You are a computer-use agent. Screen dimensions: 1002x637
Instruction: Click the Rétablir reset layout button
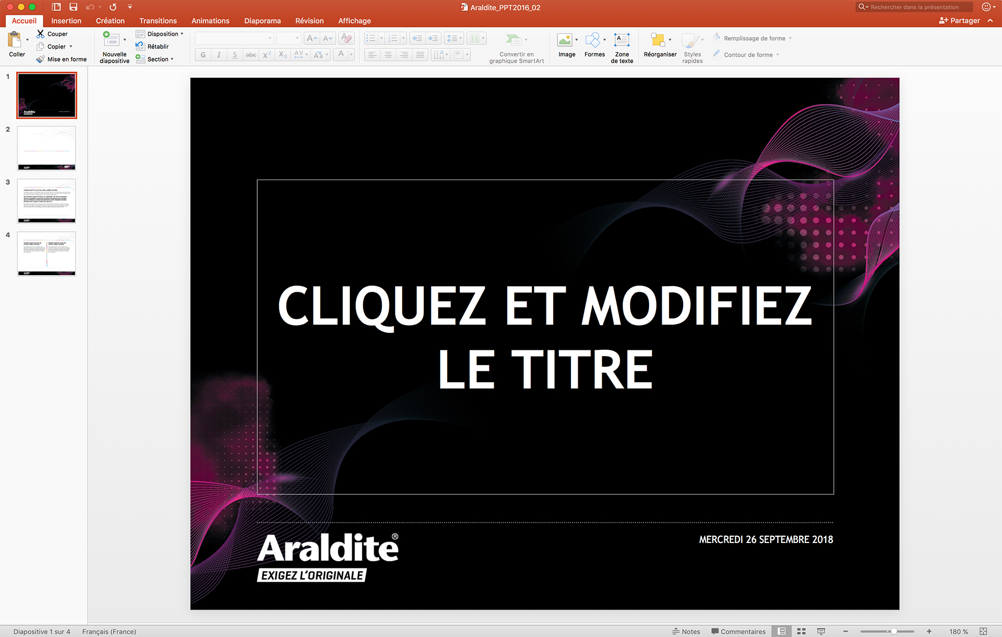coord(152,46)
